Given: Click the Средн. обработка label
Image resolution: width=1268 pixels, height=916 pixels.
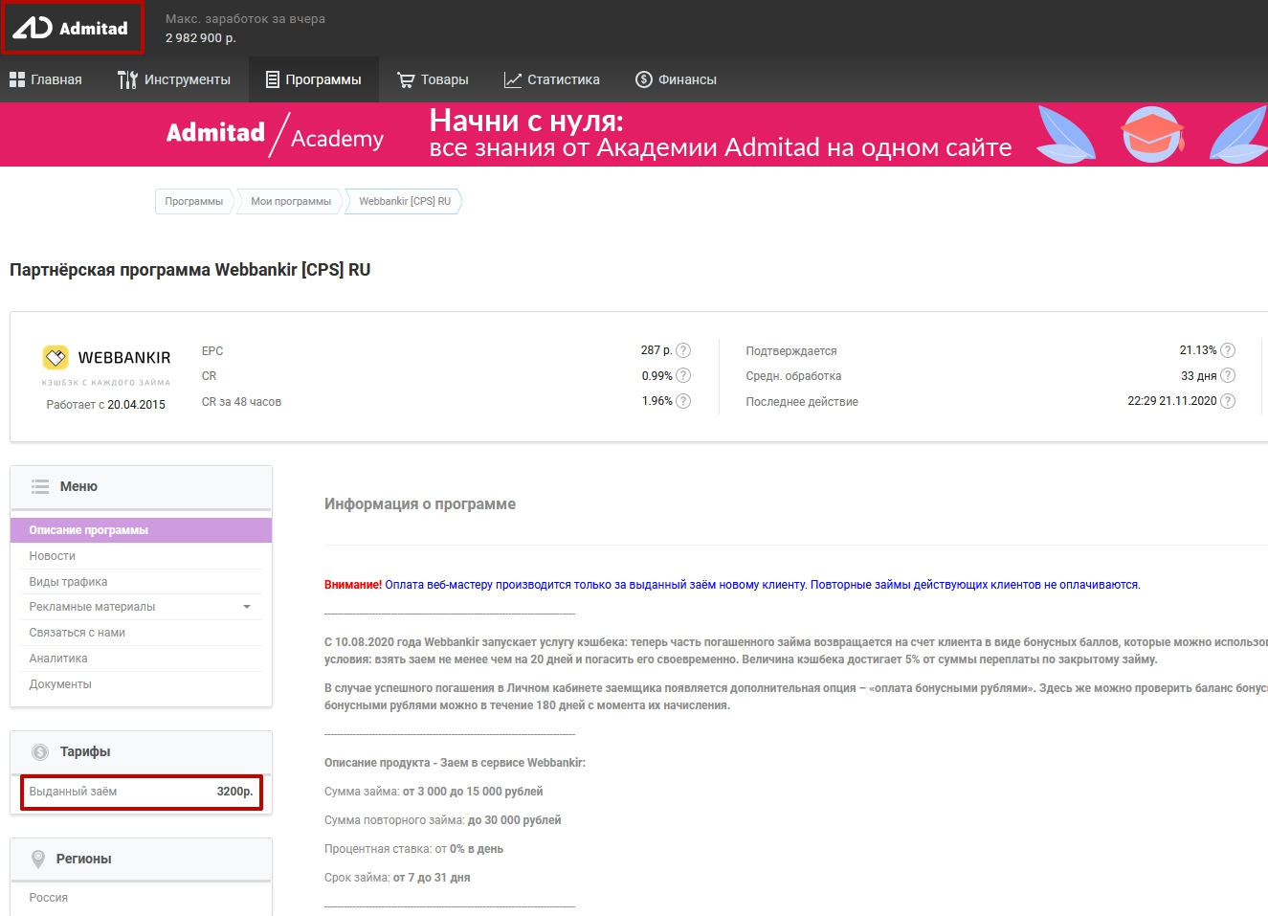Looking at the screenshot, I should 794,376.
